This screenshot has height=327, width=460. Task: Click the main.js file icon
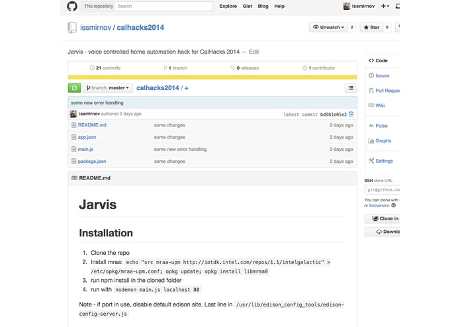point(74,149)
